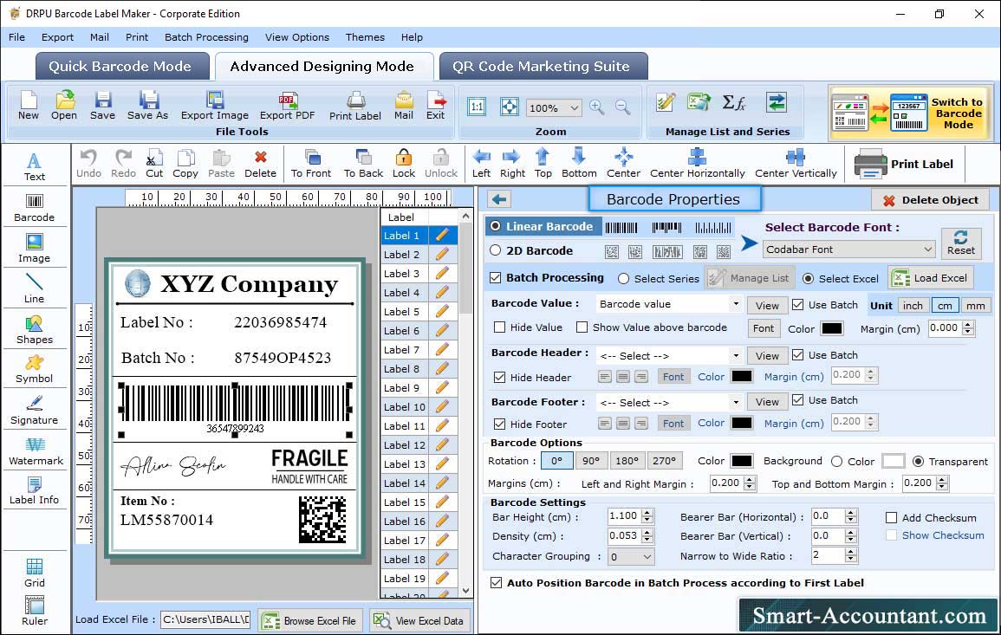Align object Center Vertically
Image resolution: width=1001 pixels, height=635 pixels.
(x=796, y=164)
